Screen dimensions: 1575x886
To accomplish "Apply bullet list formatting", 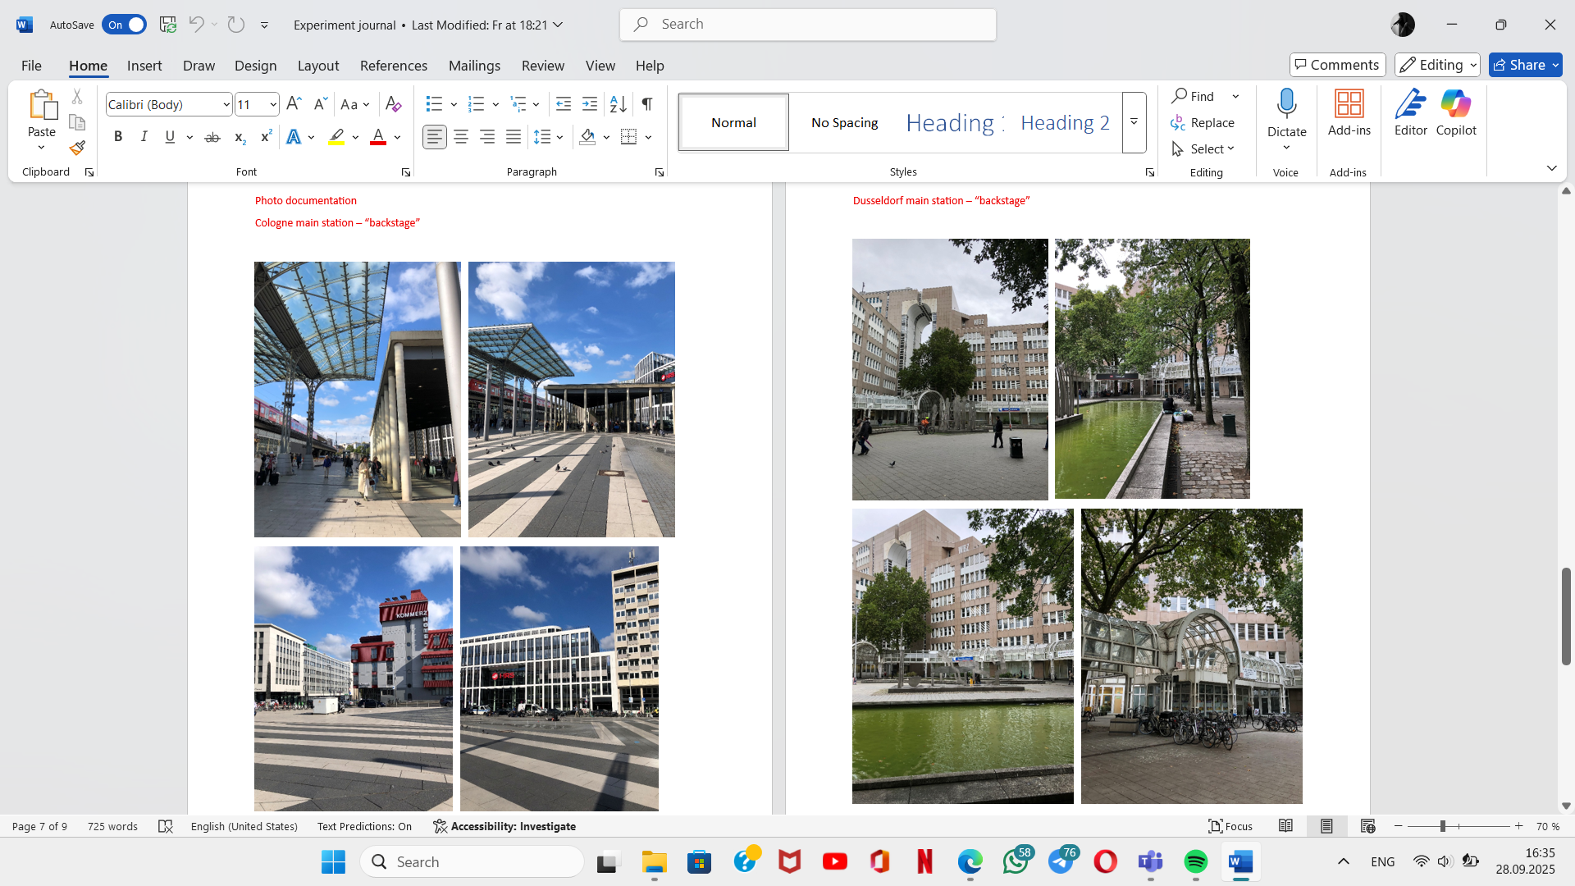I will [x=434, y=104].
